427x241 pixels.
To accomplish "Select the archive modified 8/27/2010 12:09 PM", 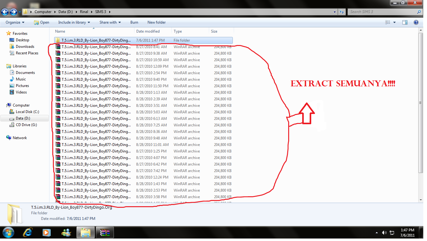I will pos(143,66).
